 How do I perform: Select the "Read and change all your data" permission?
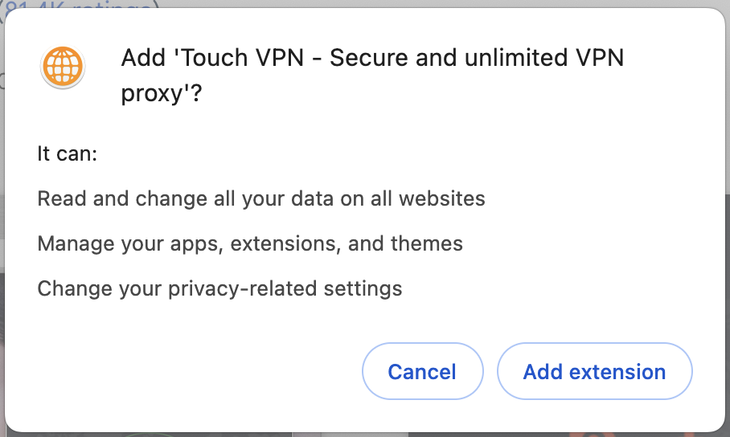click(x=261, y=198)
